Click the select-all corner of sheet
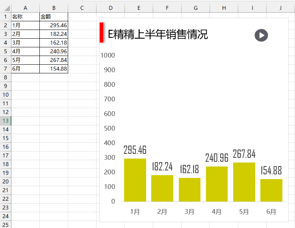This screenshot has height=228, width=295. (x=6, y=8)
